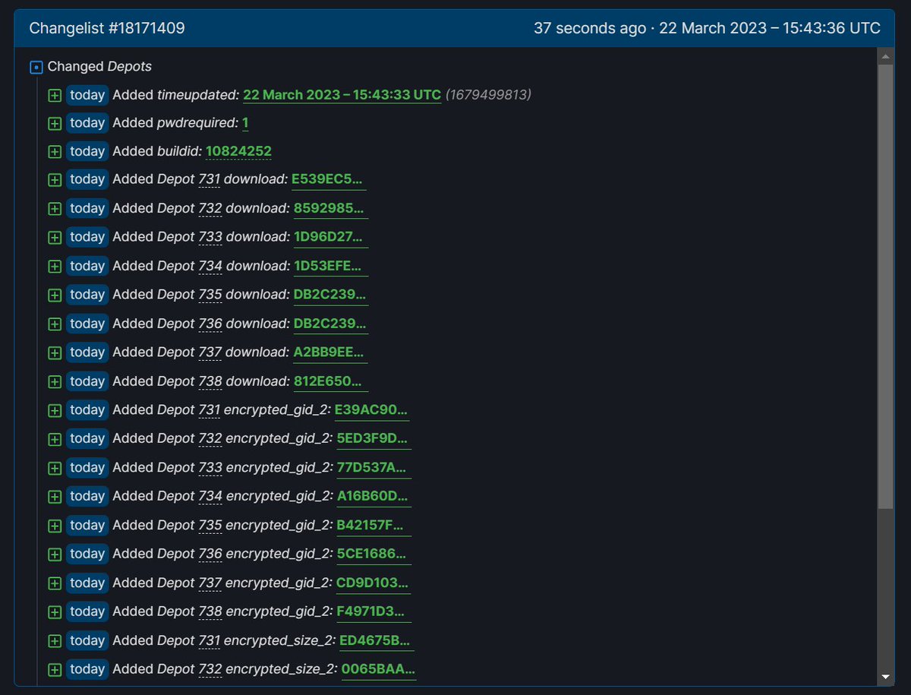Click the pwdrequired value 1
The height and width of the screenshot is (695, 911).
(x=245, y=123)
